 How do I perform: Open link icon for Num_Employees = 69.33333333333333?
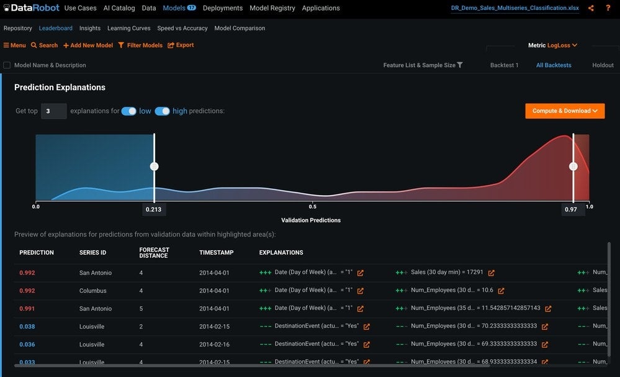[x=545, y=345]
